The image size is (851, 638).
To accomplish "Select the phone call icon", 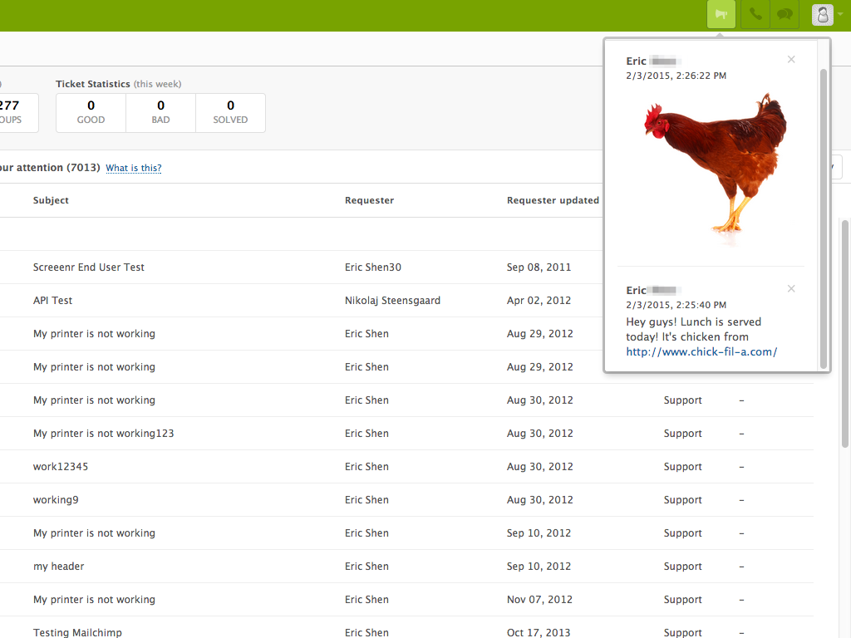I will tap(753, 14).
